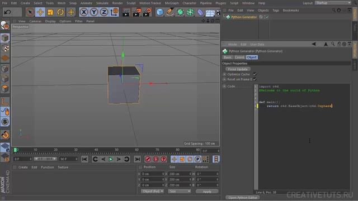Click timeline ruler at frame 50

(x=116, y=150)
